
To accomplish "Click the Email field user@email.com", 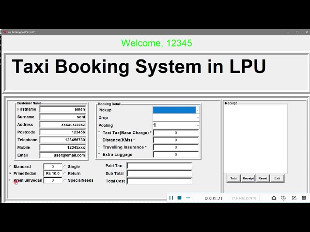I will pyautogui.click(x=62, y=155).
